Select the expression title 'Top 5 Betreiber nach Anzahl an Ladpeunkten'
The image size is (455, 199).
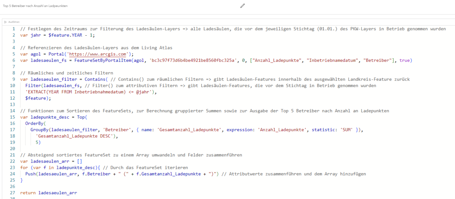click(35, 6)
